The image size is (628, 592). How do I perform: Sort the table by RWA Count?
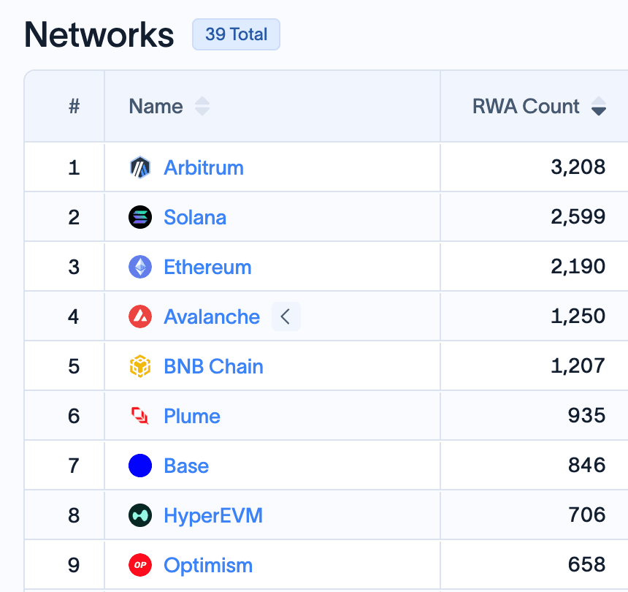coord(599,106)
